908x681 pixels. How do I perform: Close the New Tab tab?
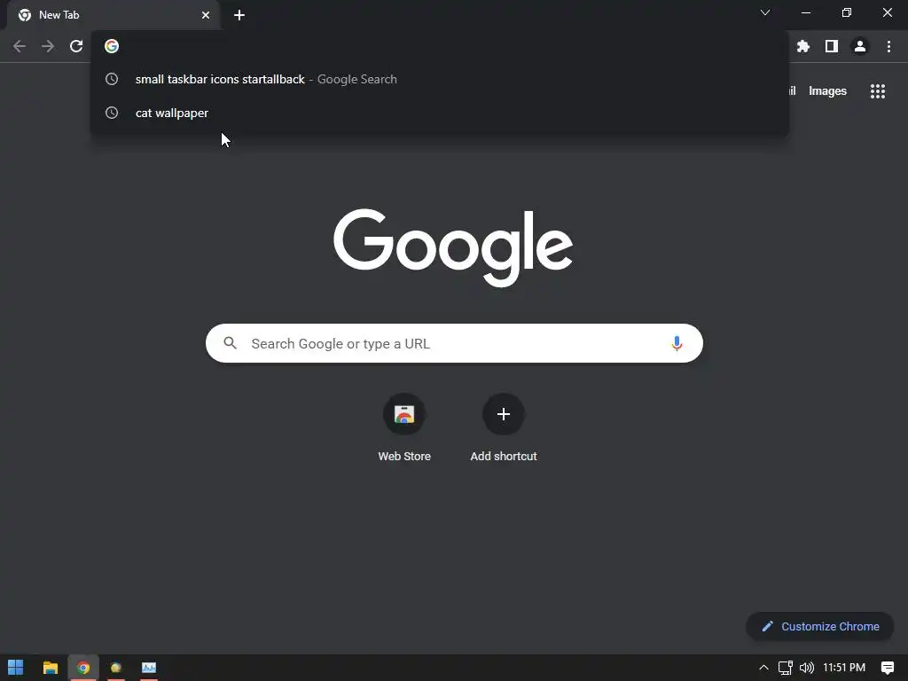[x=206, y=15]
